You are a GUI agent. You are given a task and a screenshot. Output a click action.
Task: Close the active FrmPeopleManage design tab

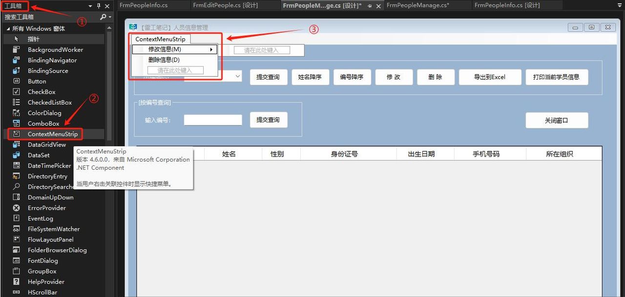point(378,6)
